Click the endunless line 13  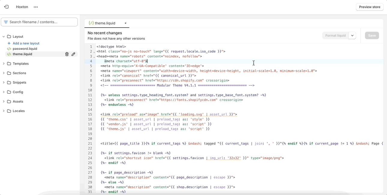pyautogui.click(x=117, y=105)
